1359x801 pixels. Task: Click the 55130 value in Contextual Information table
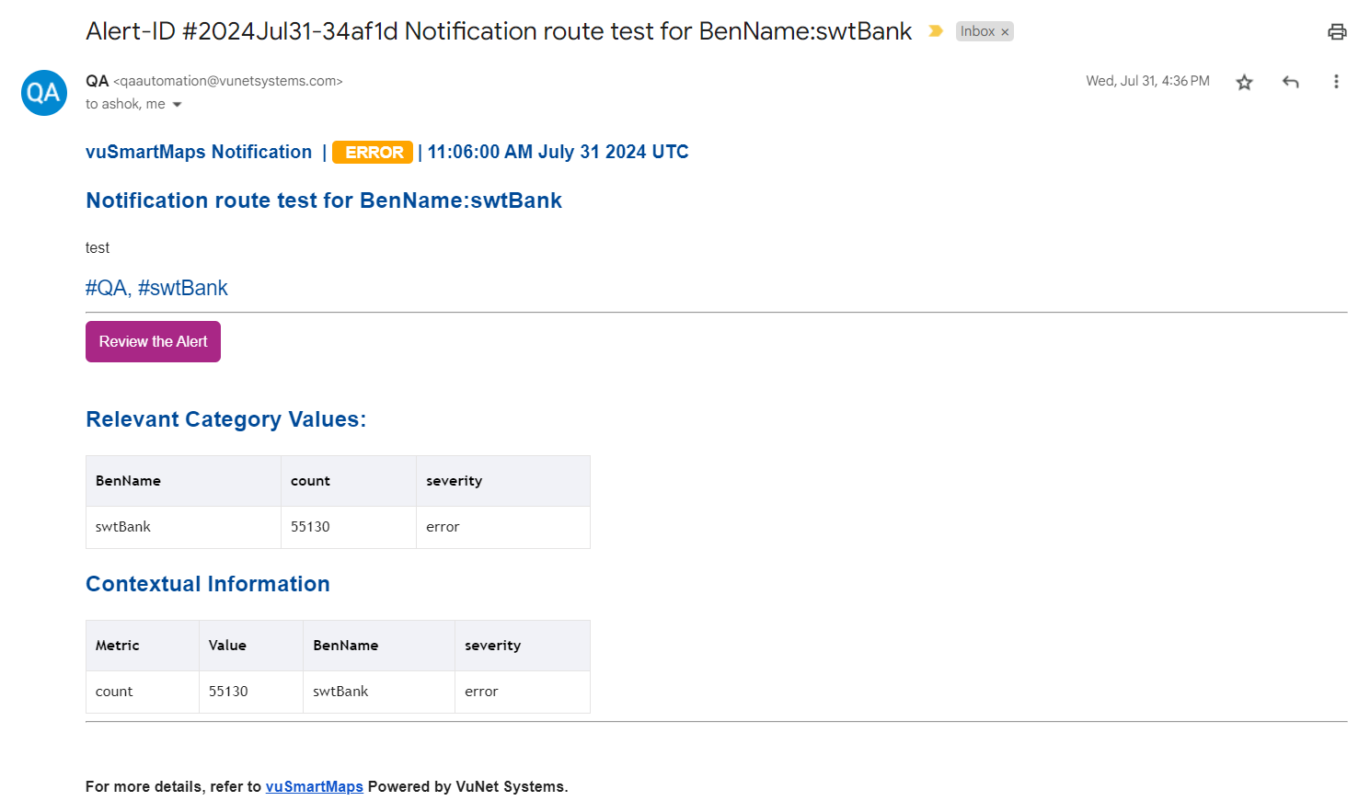pos(228,692)
